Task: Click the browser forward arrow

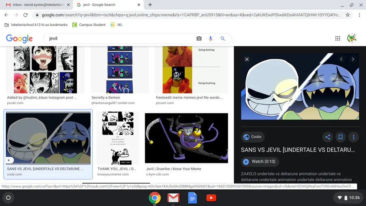Action: click(16, 15)
